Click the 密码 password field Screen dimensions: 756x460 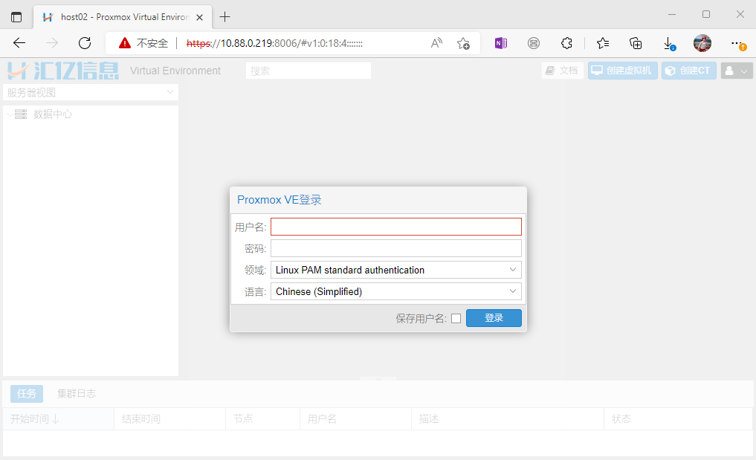coord(395,248)
